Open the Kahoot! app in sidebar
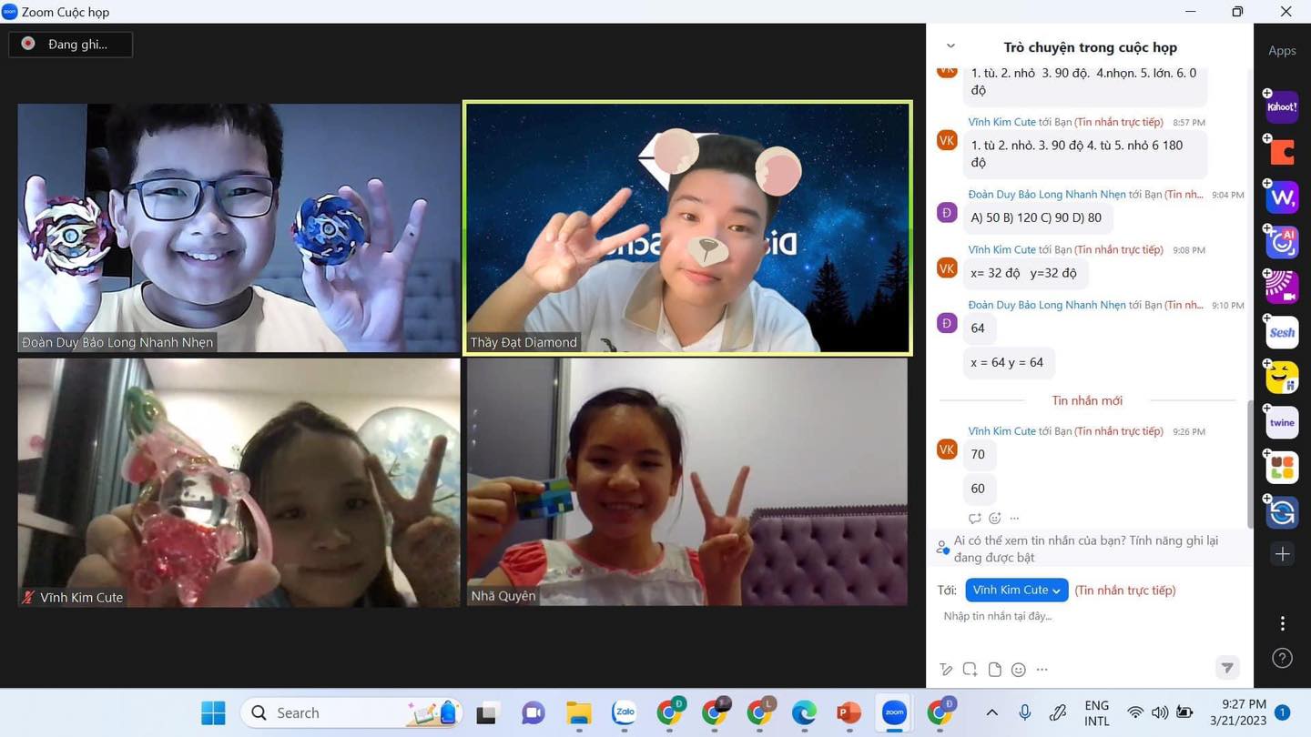1311x737 pixels. 1282,106
